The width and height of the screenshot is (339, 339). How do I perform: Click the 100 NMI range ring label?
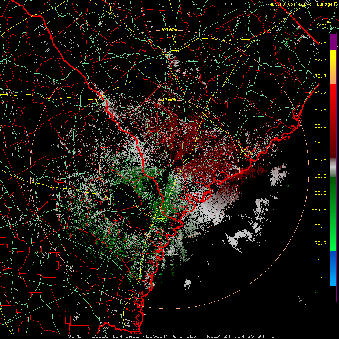pyautogui.click(x=169, y=30)
